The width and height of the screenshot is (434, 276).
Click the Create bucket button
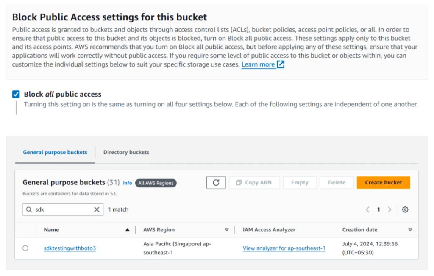pos(383,182)
